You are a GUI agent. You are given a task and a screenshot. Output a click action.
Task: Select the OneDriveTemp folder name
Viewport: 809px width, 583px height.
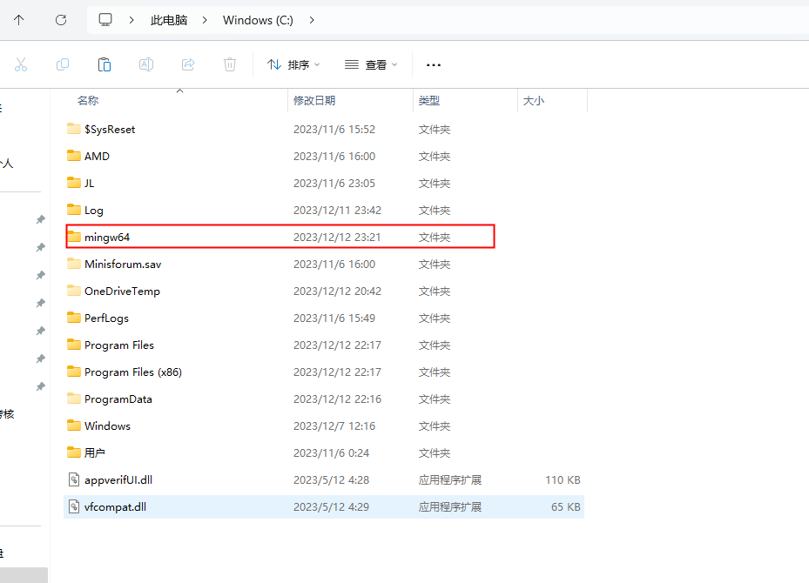pos(122,291)
